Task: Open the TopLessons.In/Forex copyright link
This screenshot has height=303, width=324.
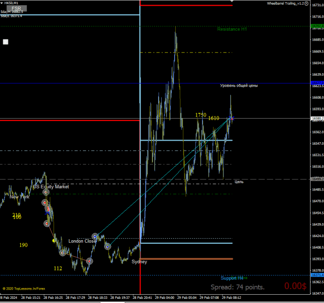Action: tap(24, 288)
